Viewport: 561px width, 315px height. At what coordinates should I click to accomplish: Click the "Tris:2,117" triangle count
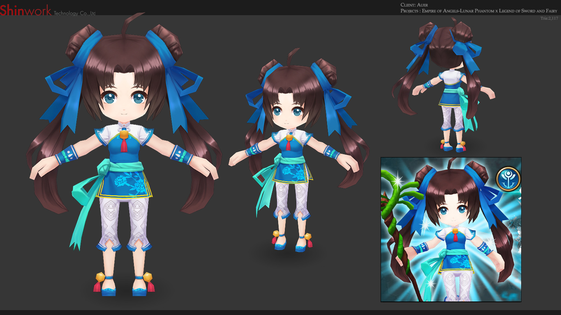pyautogui.click(x=549, y=18)
